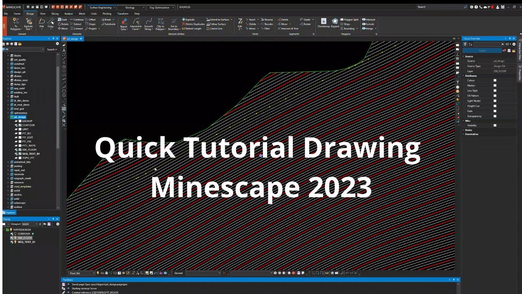Viewport: 522px width, 294px height.
Task: Click the Shrinkwrap polygon tool
Action: (323, 22)
